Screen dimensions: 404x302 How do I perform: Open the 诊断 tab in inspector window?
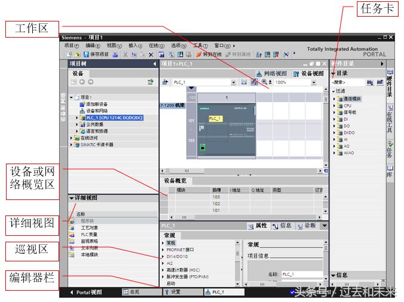click(x=307, y=226)
